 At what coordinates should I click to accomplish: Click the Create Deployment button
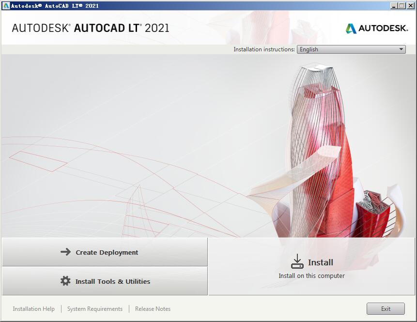point(105,252)
